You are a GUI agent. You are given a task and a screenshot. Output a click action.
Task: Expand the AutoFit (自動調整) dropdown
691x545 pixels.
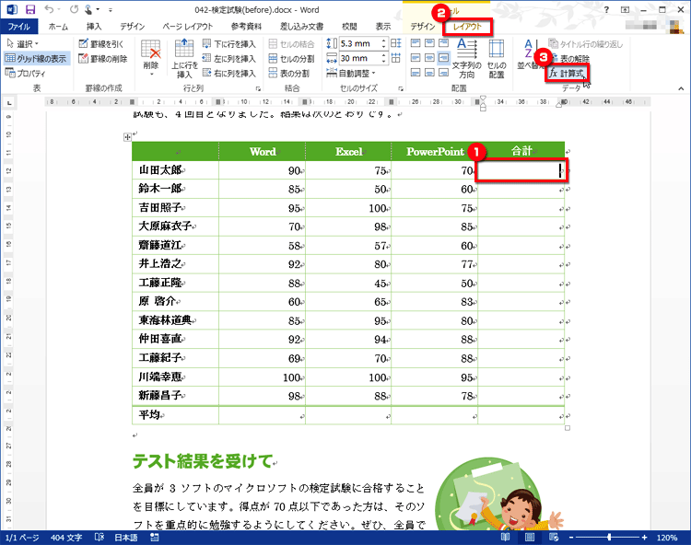coord(351,73)
